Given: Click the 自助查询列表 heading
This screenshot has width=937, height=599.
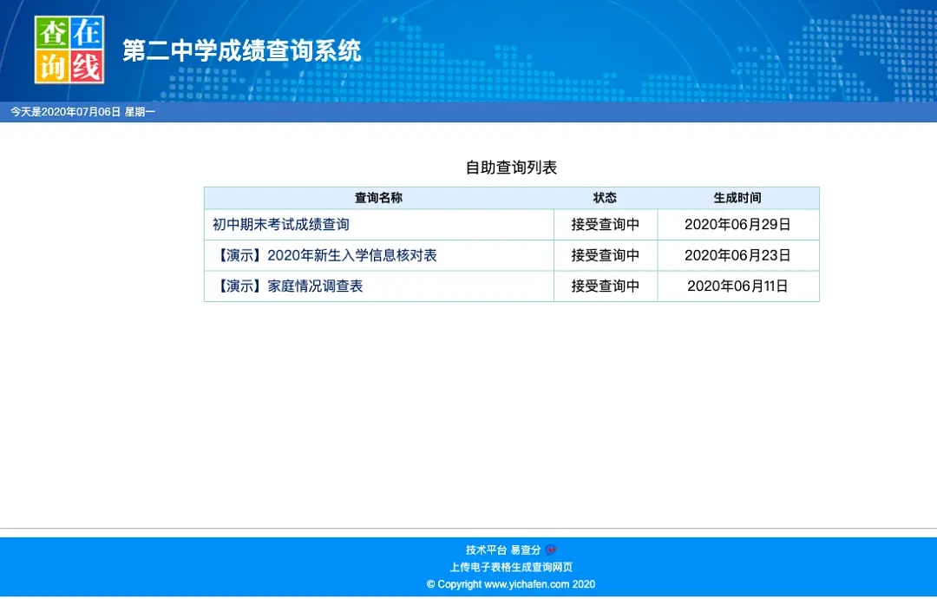Looking at the screenshot, I should (x=512, y=168).
